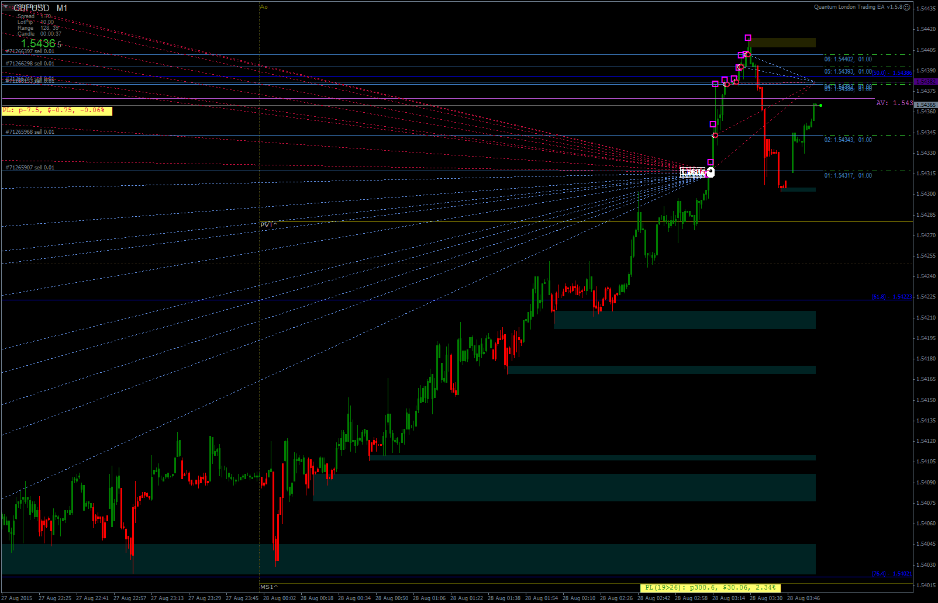938x603 pixels.
Task: Click the 1.54015 price scale label
Action: [927, 585]
